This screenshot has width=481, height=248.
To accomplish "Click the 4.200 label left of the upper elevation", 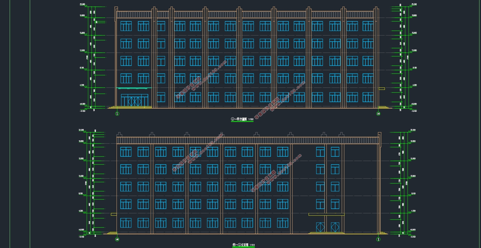I will tap(82, 85).
